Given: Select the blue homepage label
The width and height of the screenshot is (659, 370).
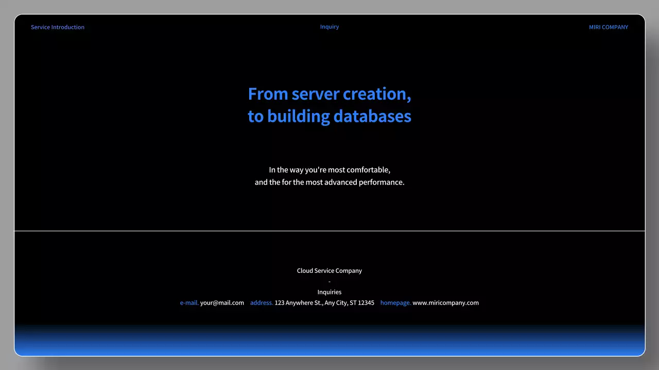Looking at the screenshot, I should (395, 303).
